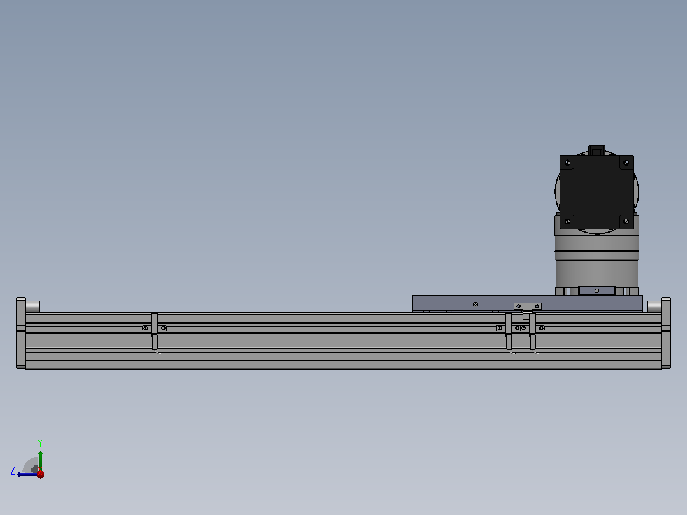The height and width of the screenshot is (515, 687).
Task: Select the right end cap of the rail
Action: pos(665,333)
